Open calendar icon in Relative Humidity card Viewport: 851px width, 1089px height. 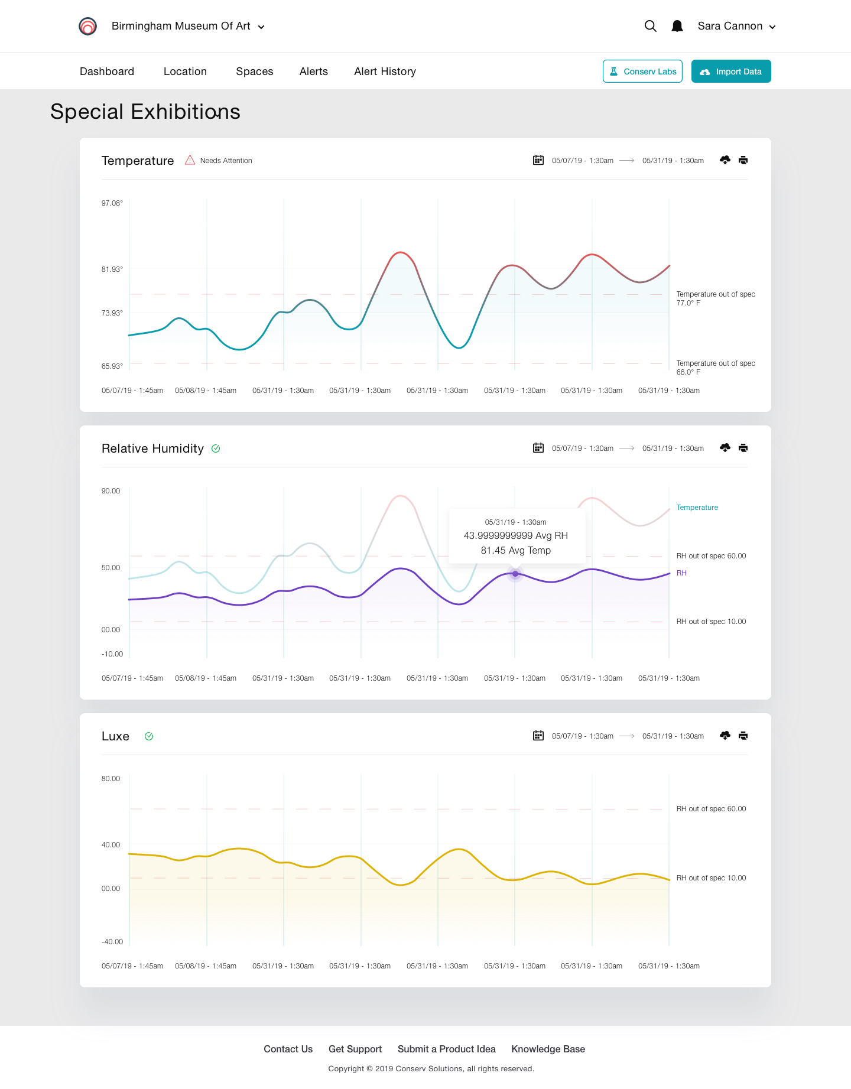tap(538, 448)
